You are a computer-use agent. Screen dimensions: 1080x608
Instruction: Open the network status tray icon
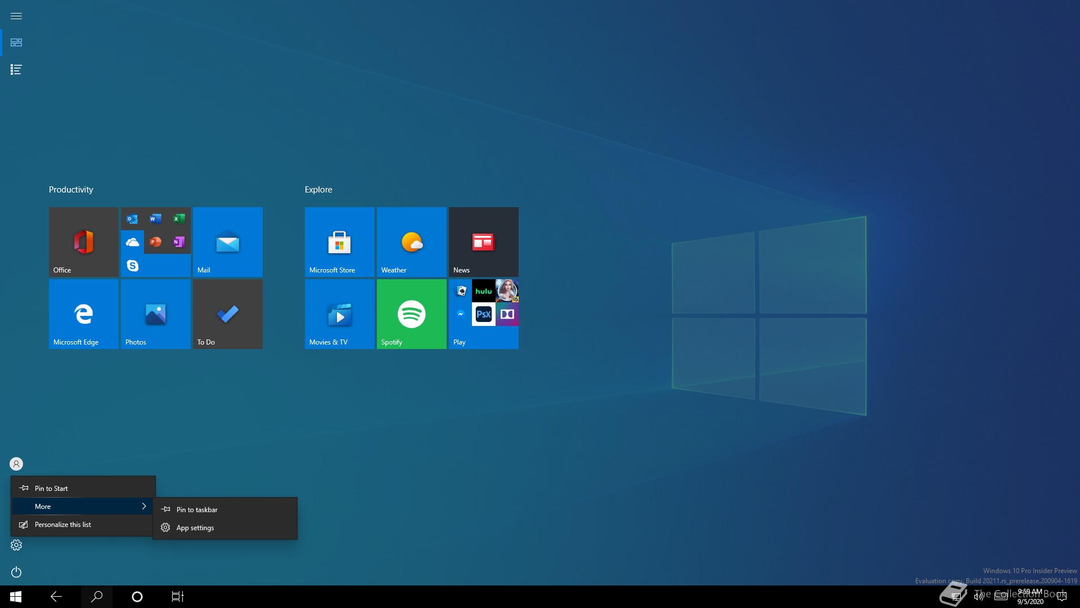(956, 597)
